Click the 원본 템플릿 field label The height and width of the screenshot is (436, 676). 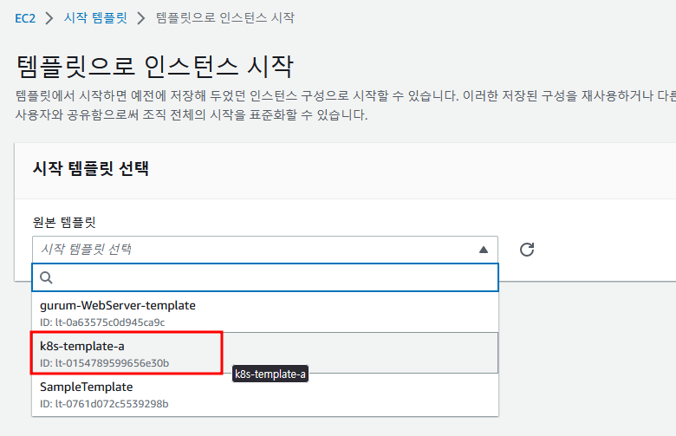64,222
